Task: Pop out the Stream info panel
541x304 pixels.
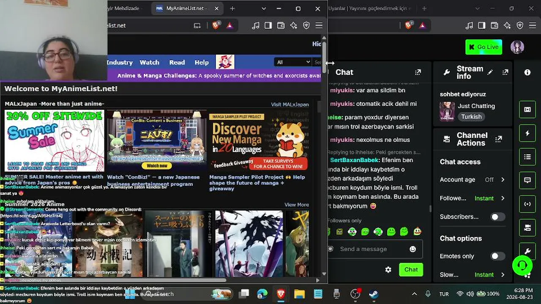Action: coord(505,72)
